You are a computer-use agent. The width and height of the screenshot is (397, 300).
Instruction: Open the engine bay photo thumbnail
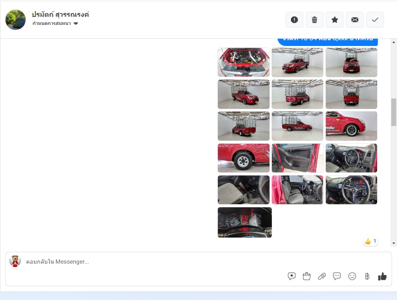243,62
